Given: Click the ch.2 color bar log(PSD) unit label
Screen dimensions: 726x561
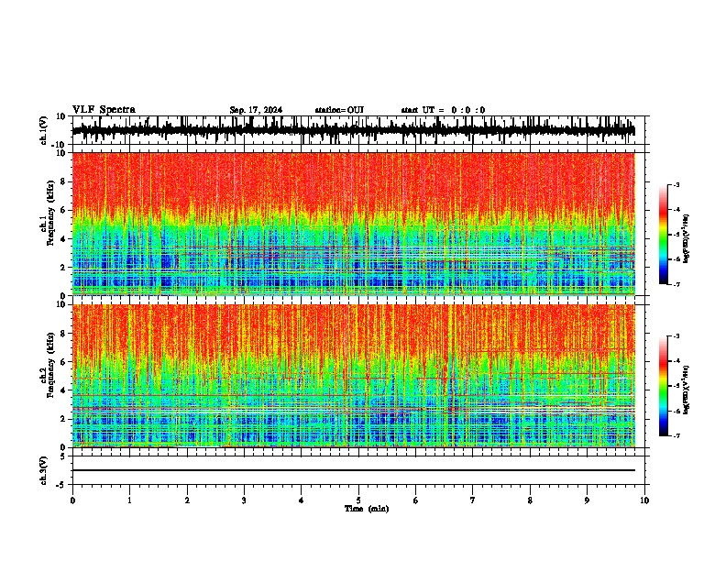Looking at the screenshot, I should (x=687, y=390).
